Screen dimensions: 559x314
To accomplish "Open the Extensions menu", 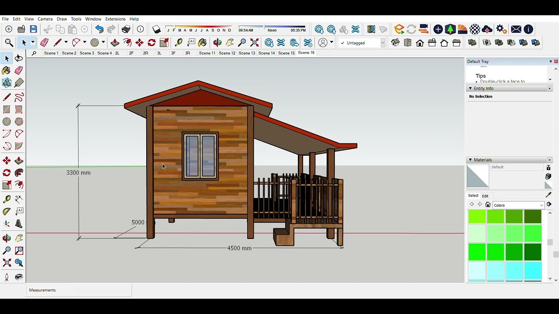I will point(115,19).
